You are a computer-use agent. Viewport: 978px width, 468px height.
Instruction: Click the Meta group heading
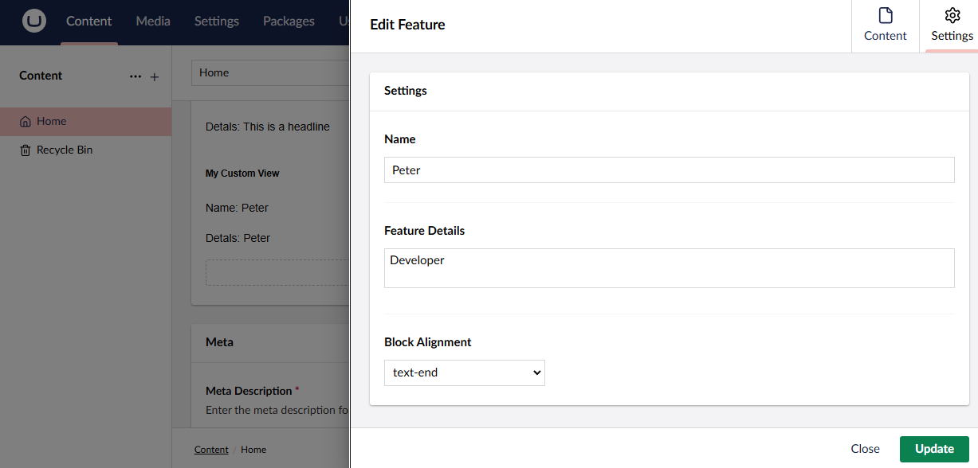[x=219, y=342]
